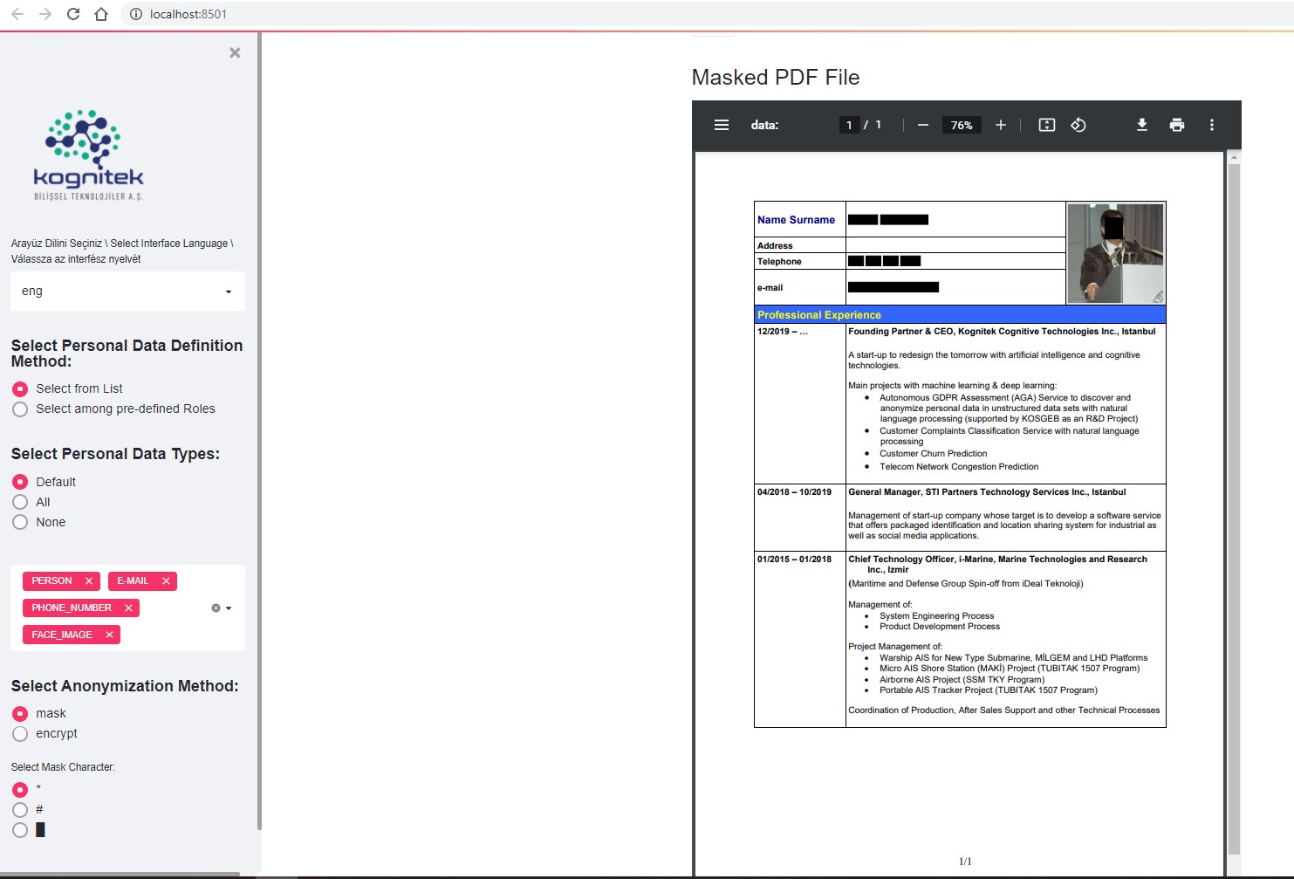The width and height of the screenshot is (1294, 879).
Task: Click the sidebar horizontal scrollbar
Action: 120,874
